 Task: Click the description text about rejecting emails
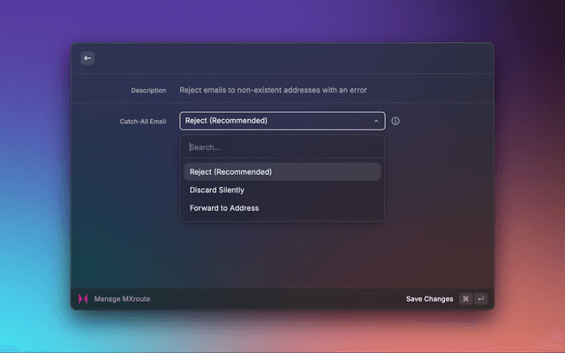click(273, 90)
